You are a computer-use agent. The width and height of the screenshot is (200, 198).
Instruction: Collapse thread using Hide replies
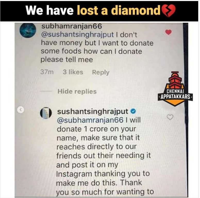coord(77,91)
